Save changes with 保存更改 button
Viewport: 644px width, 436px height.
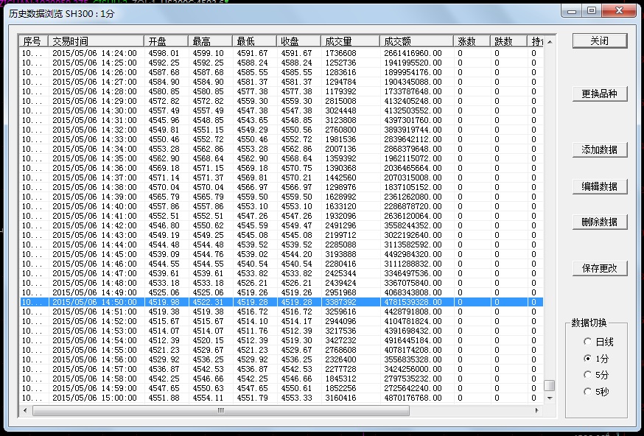(x=600, y=268)
